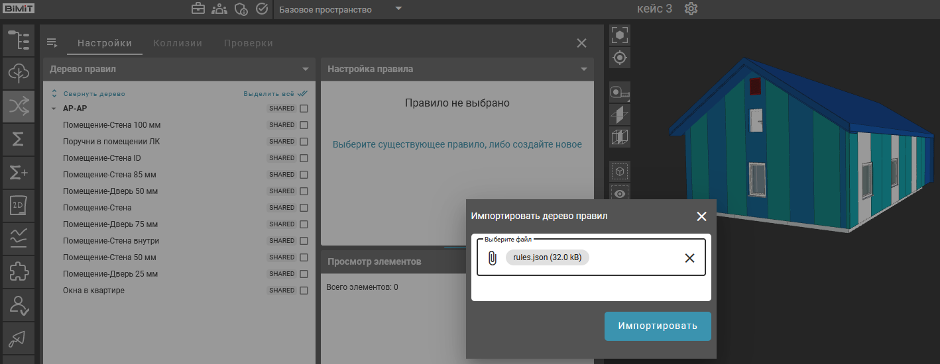The width and height of the screenshot is (940, 364).
Task: Click the Импортировать button
Action: (657, 326)
